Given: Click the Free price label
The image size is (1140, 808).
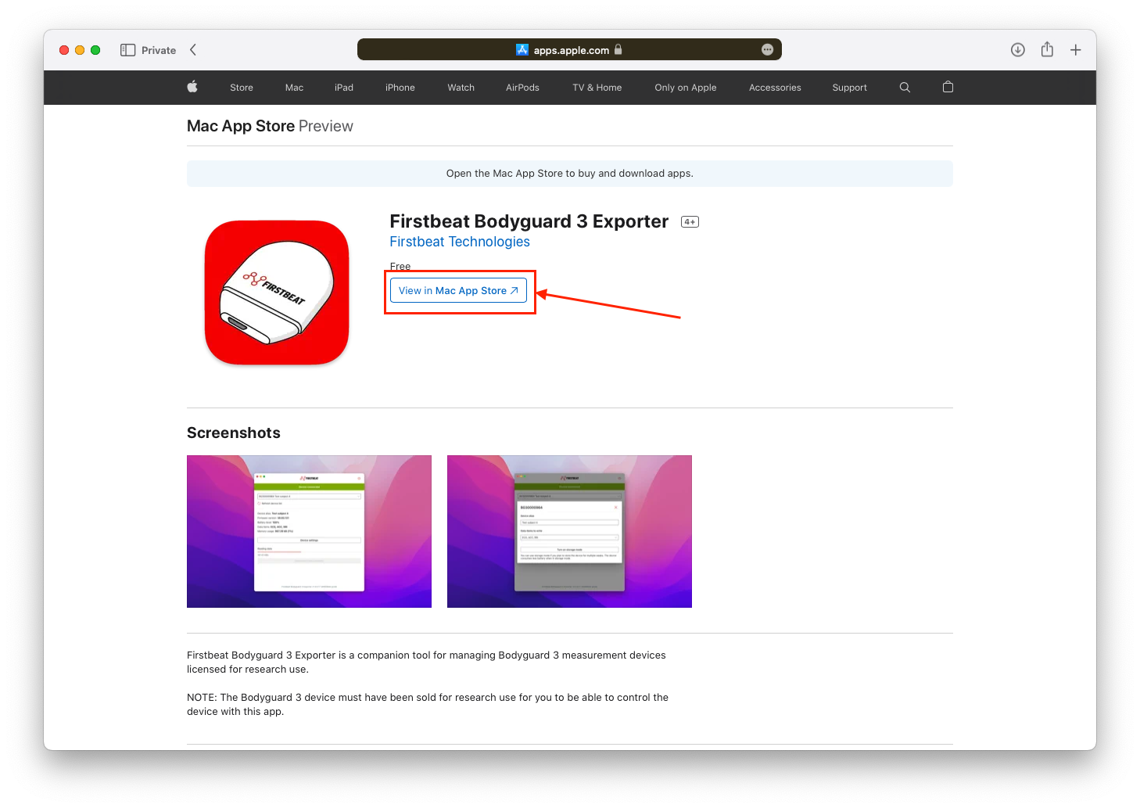Looking at the screenshot, I should 400,266.
